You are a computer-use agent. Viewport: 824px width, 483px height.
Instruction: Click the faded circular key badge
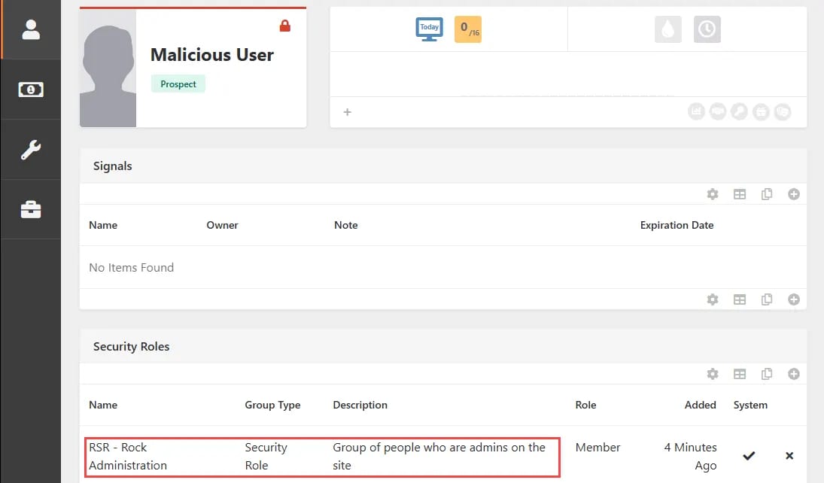click(x=740, y=111)
